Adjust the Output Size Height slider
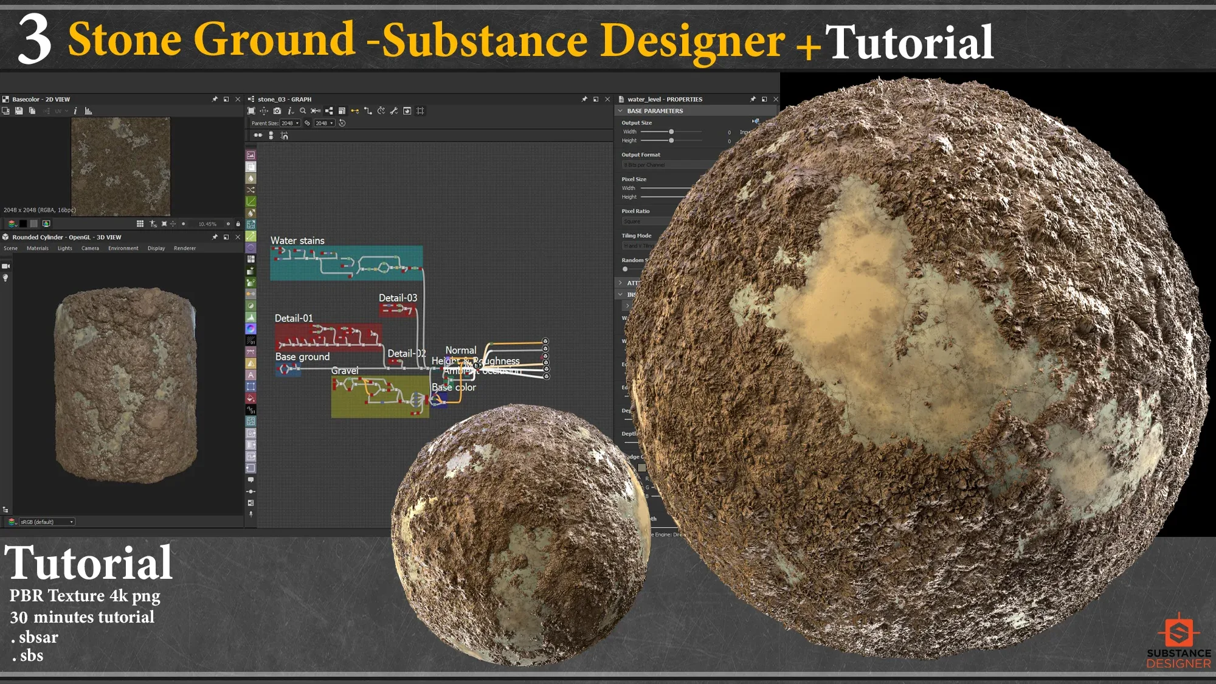 click(x=671, y=140)
